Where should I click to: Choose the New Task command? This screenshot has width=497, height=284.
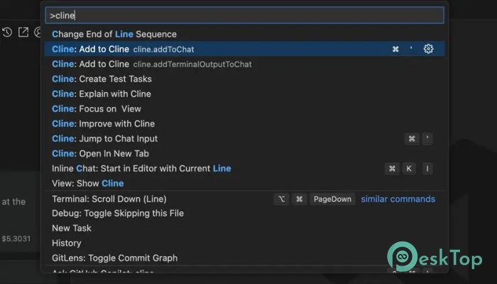[244, 228]
